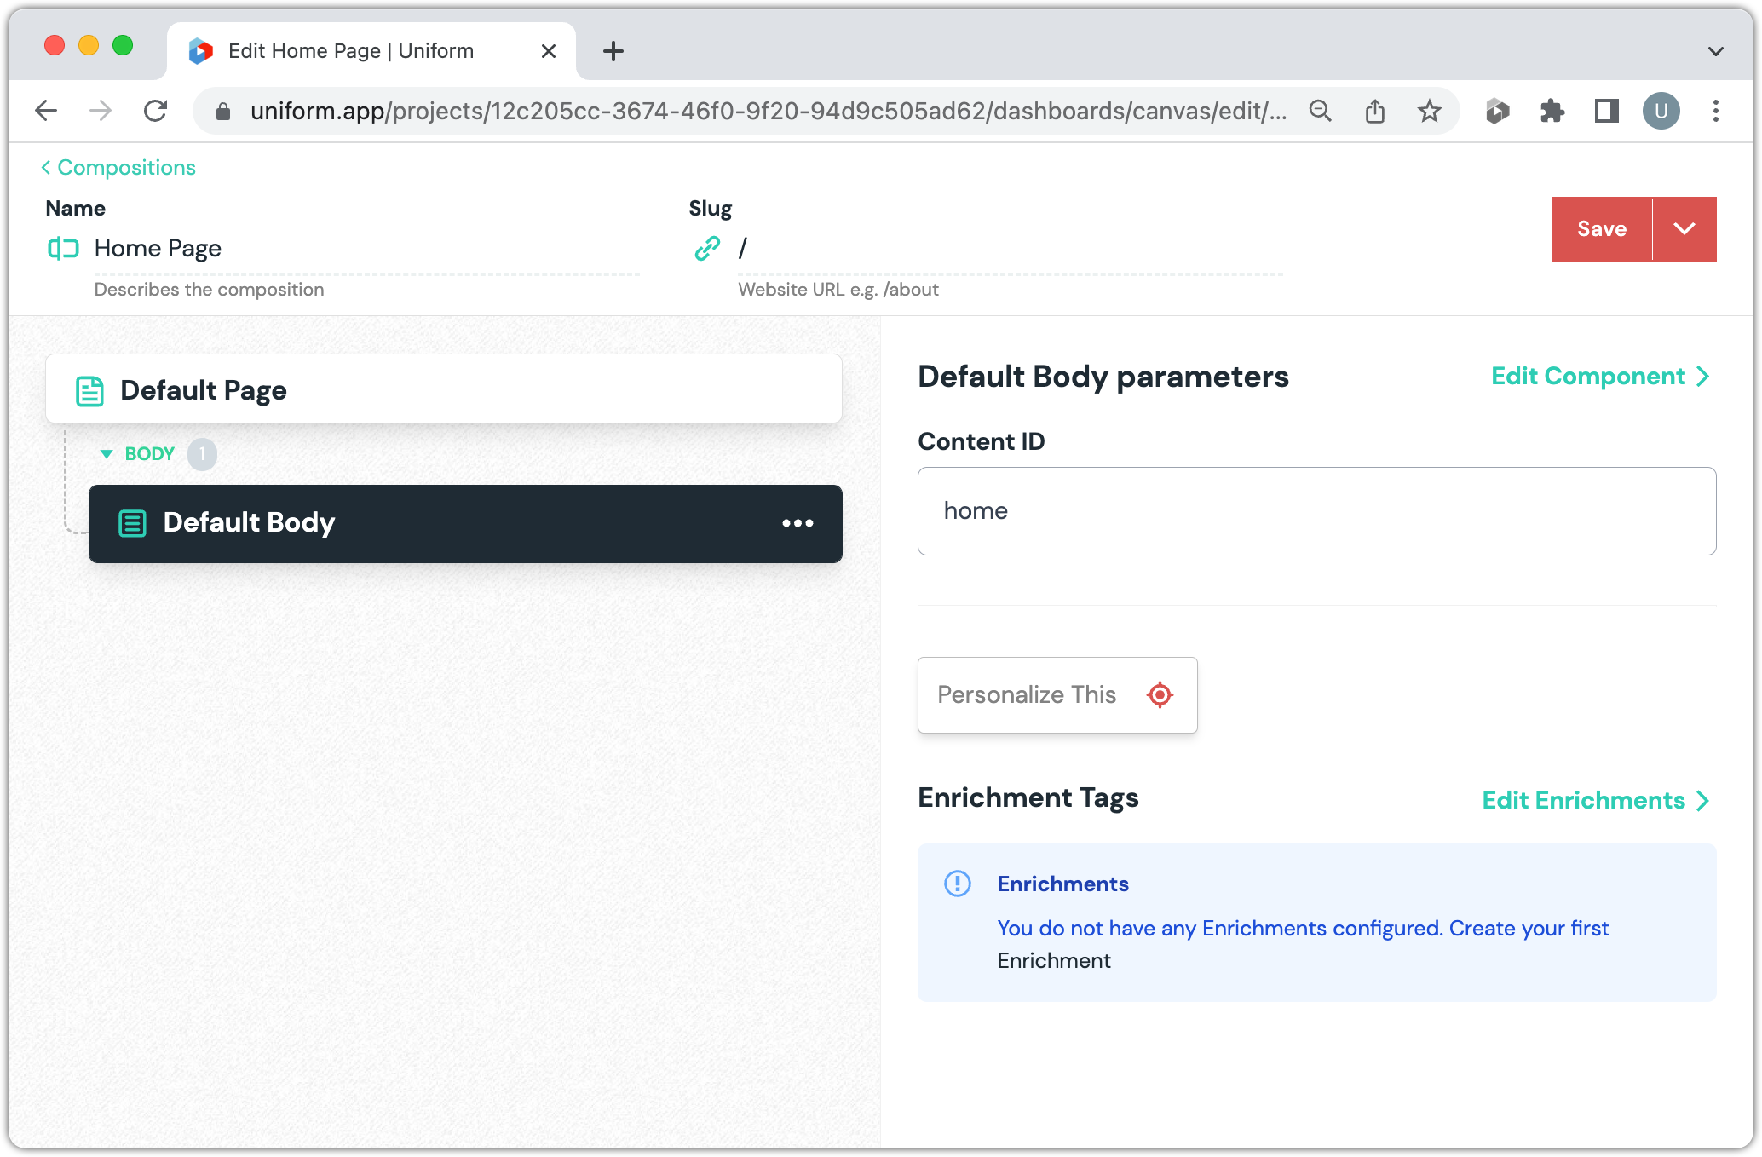Expand the tab search chevron
This screenshot has width=1762, height=1157.
pos(1715,51)
